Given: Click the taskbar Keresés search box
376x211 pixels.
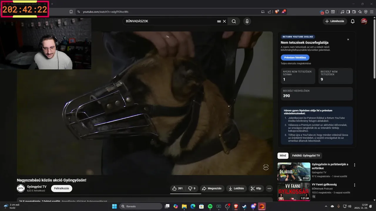Looking at the screenshot, I should (141, 206).
